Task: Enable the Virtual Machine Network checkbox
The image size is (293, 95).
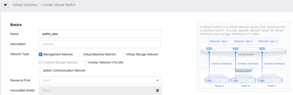Action: click(81, 54)
